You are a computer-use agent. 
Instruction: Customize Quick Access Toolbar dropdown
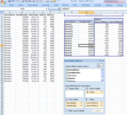[59, 1]
